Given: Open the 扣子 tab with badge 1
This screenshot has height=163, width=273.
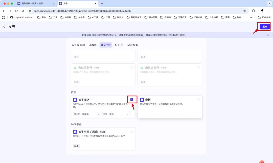Looking at the screenshot, I should (119, 45).
